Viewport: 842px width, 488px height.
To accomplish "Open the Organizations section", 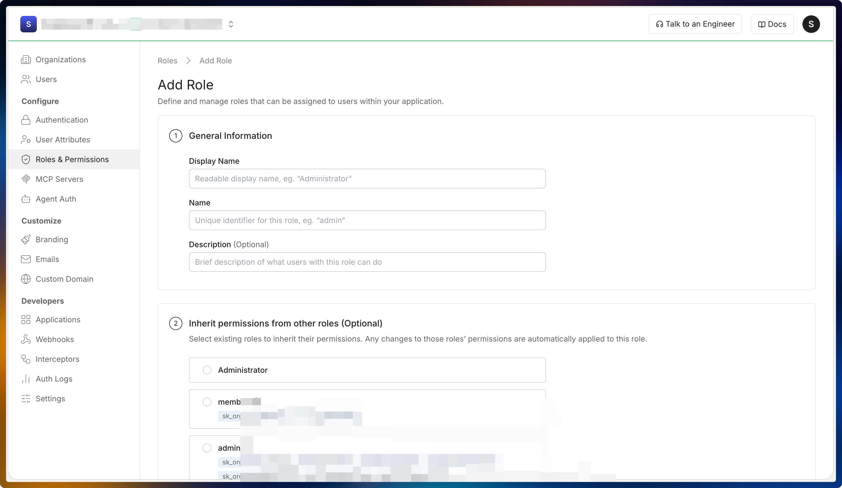I will point(60,60).
